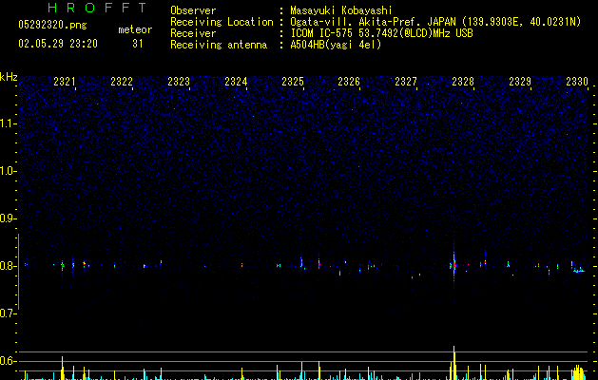This screenshot has height=380, width=598.
Task: Click the 2328 time marker
Action: pos(463,81)
